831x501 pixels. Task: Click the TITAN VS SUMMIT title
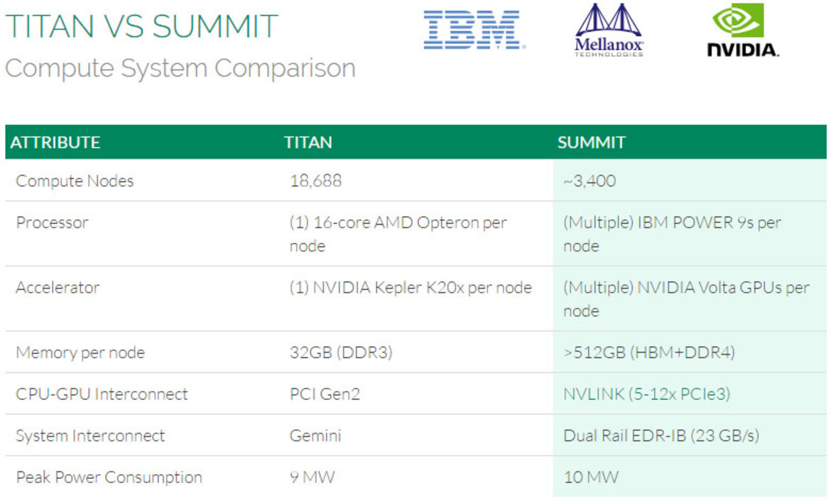point(141,26)
